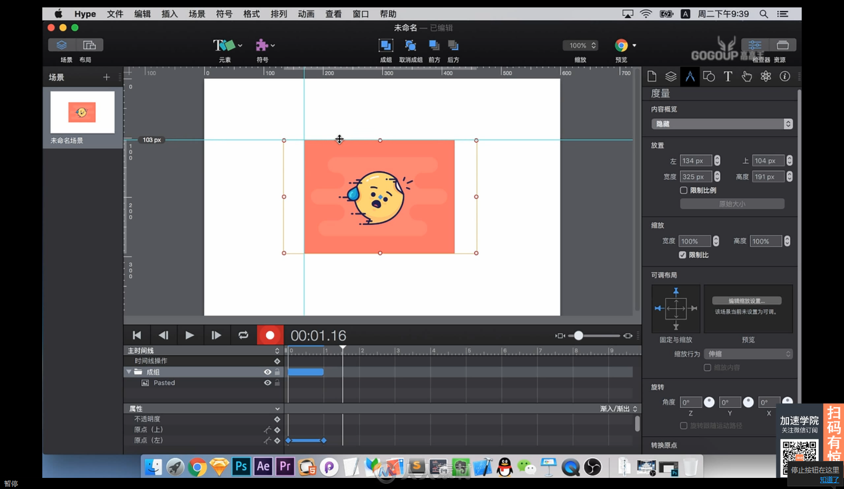Hide the Pasted layer eye icon

coord(268,383)
